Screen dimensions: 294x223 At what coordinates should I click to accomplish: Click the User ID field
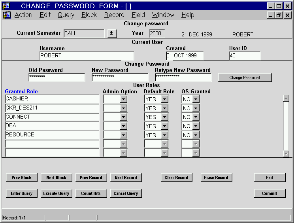click(245, 56)
